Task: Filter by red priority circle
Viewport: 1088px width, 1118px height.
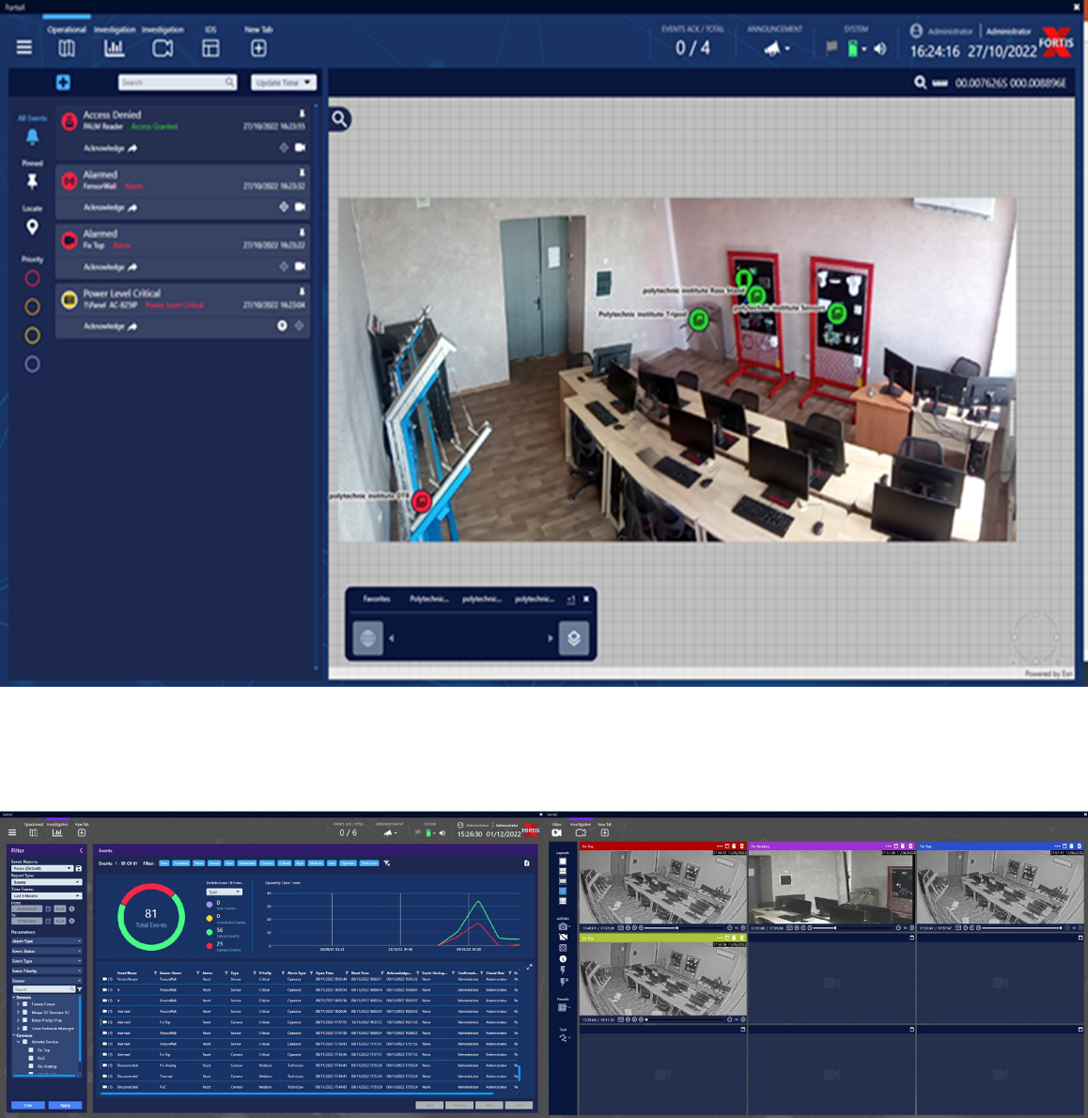Action: pyautogui.click(x=32, y=278)
